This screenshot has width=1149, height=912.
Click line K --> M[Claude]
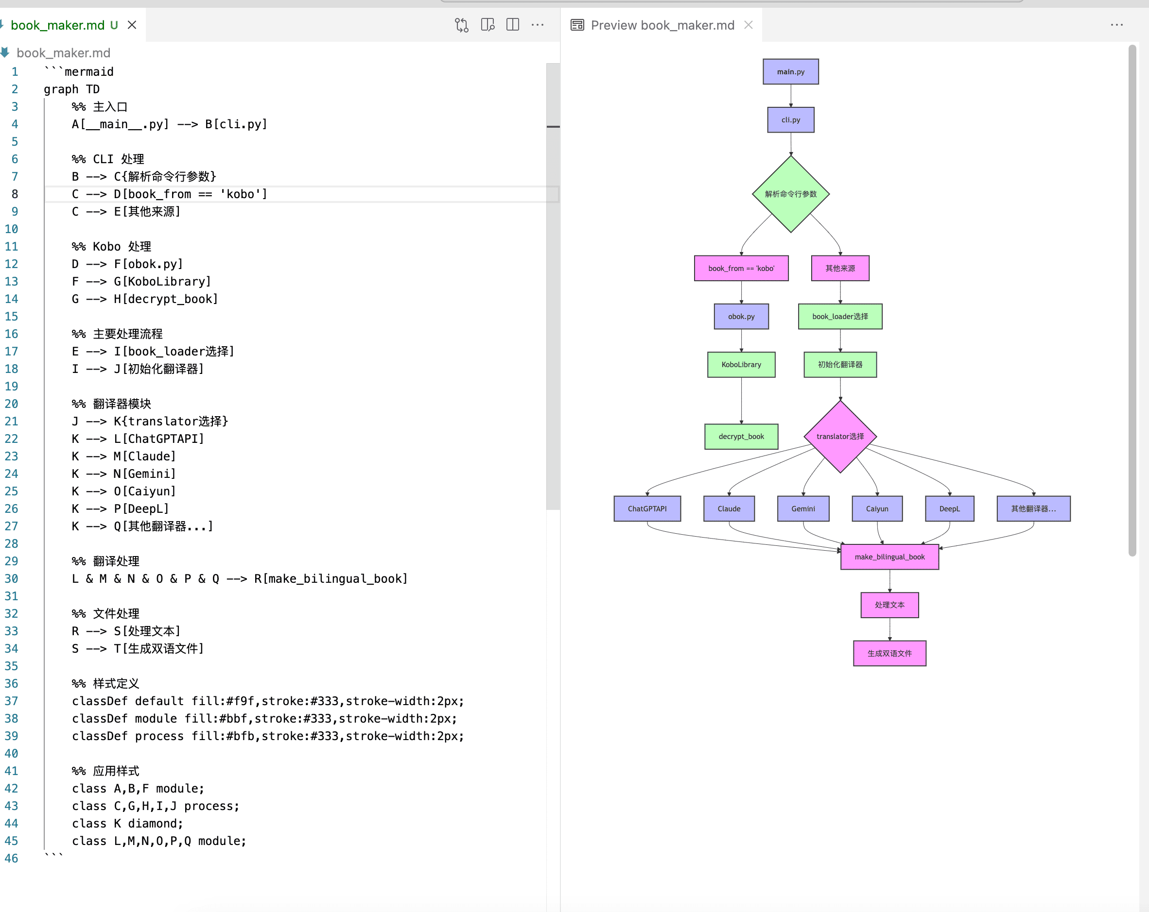coord(123,456)
